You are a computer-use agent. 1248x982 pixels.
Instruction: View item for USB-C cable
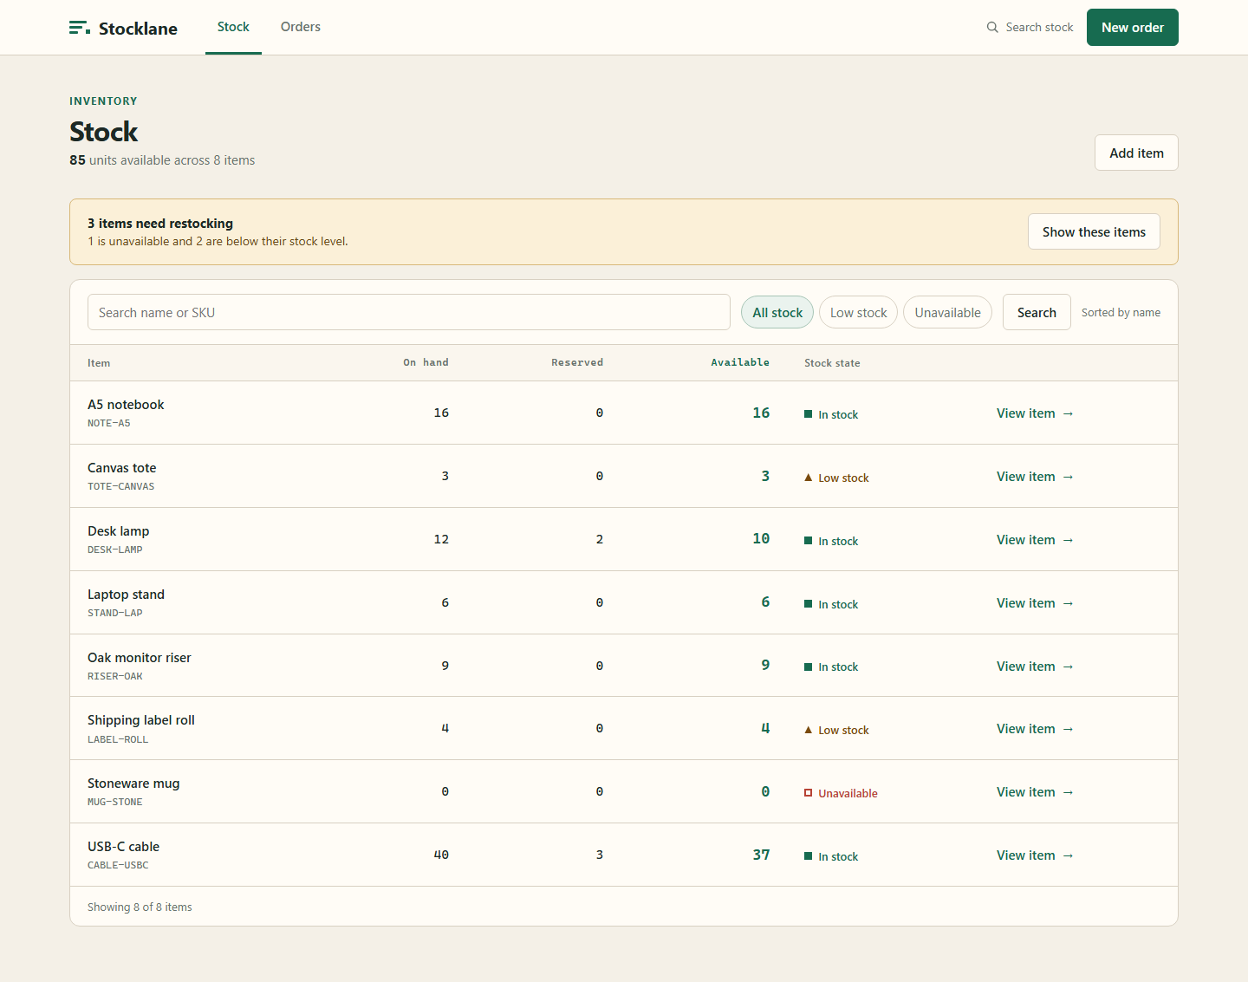(1035, 855)
